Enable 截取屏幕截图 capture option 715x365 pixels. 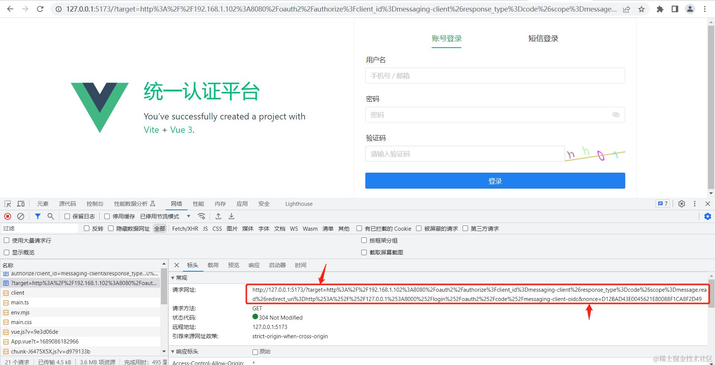pos(364,252)
